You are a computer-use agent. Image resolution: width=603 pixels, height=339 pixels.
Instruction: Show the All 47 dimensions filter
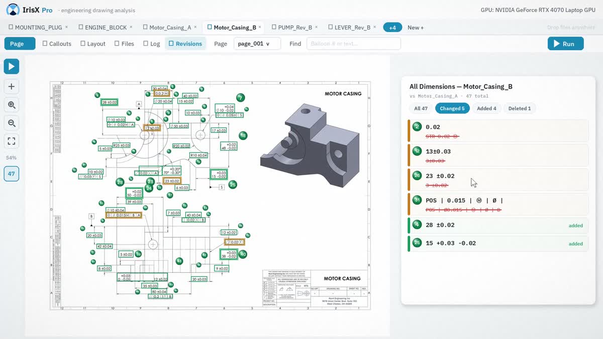pyautogui.click(x=421, y=108)
